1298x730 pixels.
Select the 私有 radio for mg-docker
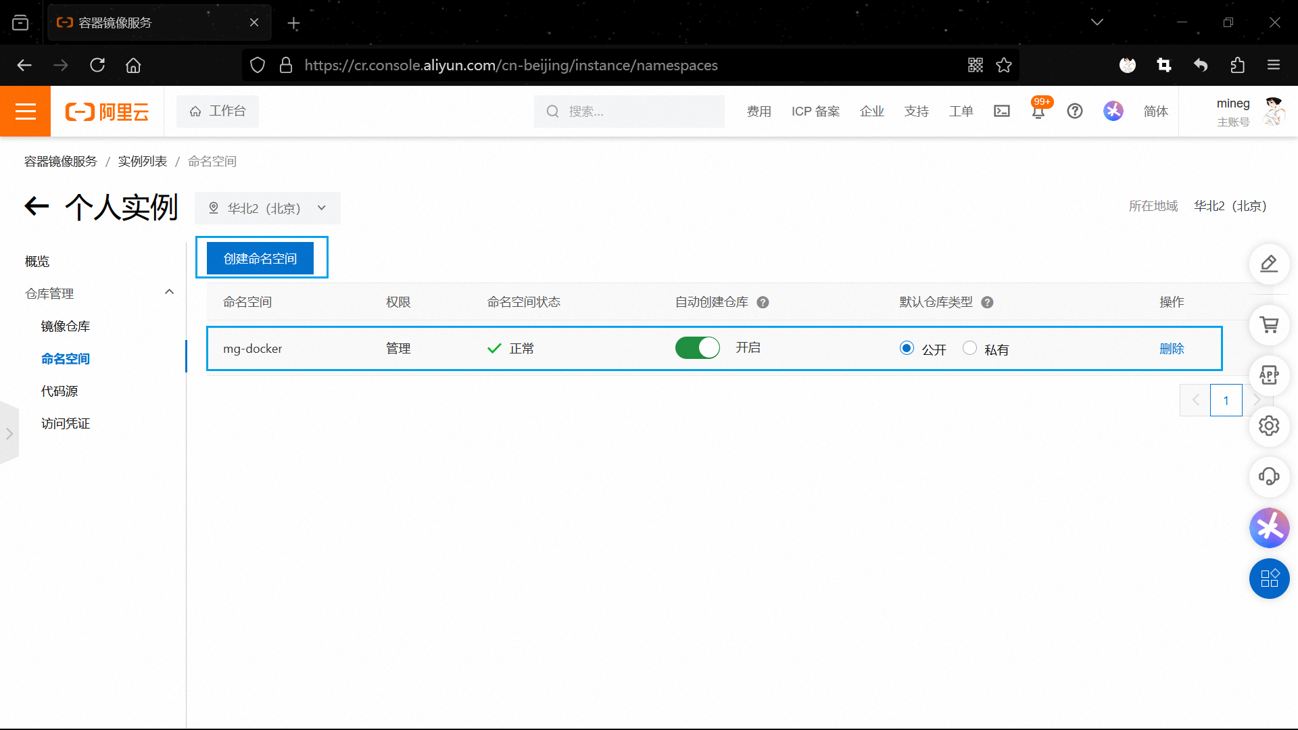tap(969, 348)
